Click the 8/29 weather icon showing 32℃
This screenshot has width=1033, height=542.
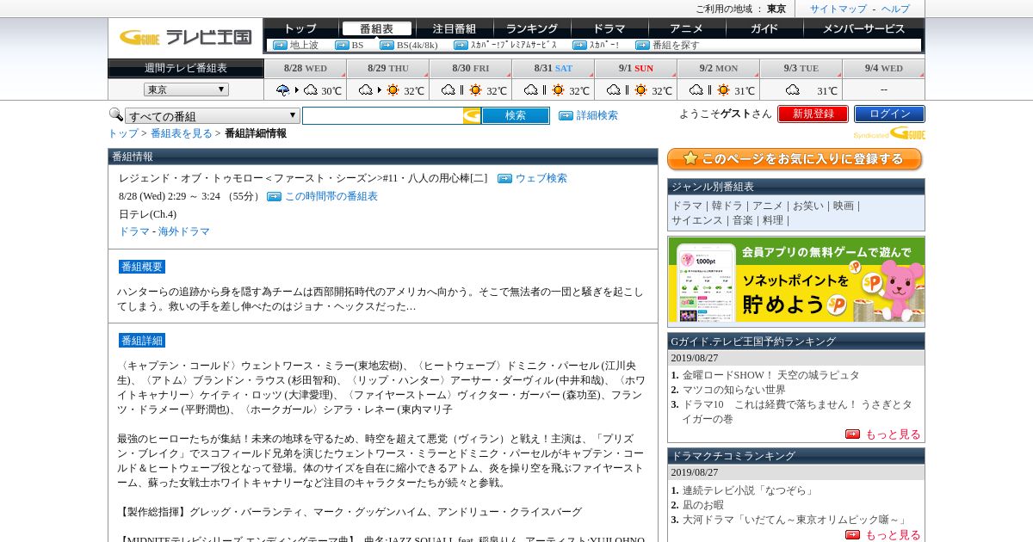379,89
